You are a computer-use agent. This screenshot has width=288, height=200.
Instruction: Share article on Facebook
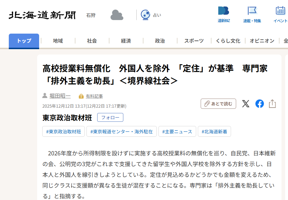259,104
